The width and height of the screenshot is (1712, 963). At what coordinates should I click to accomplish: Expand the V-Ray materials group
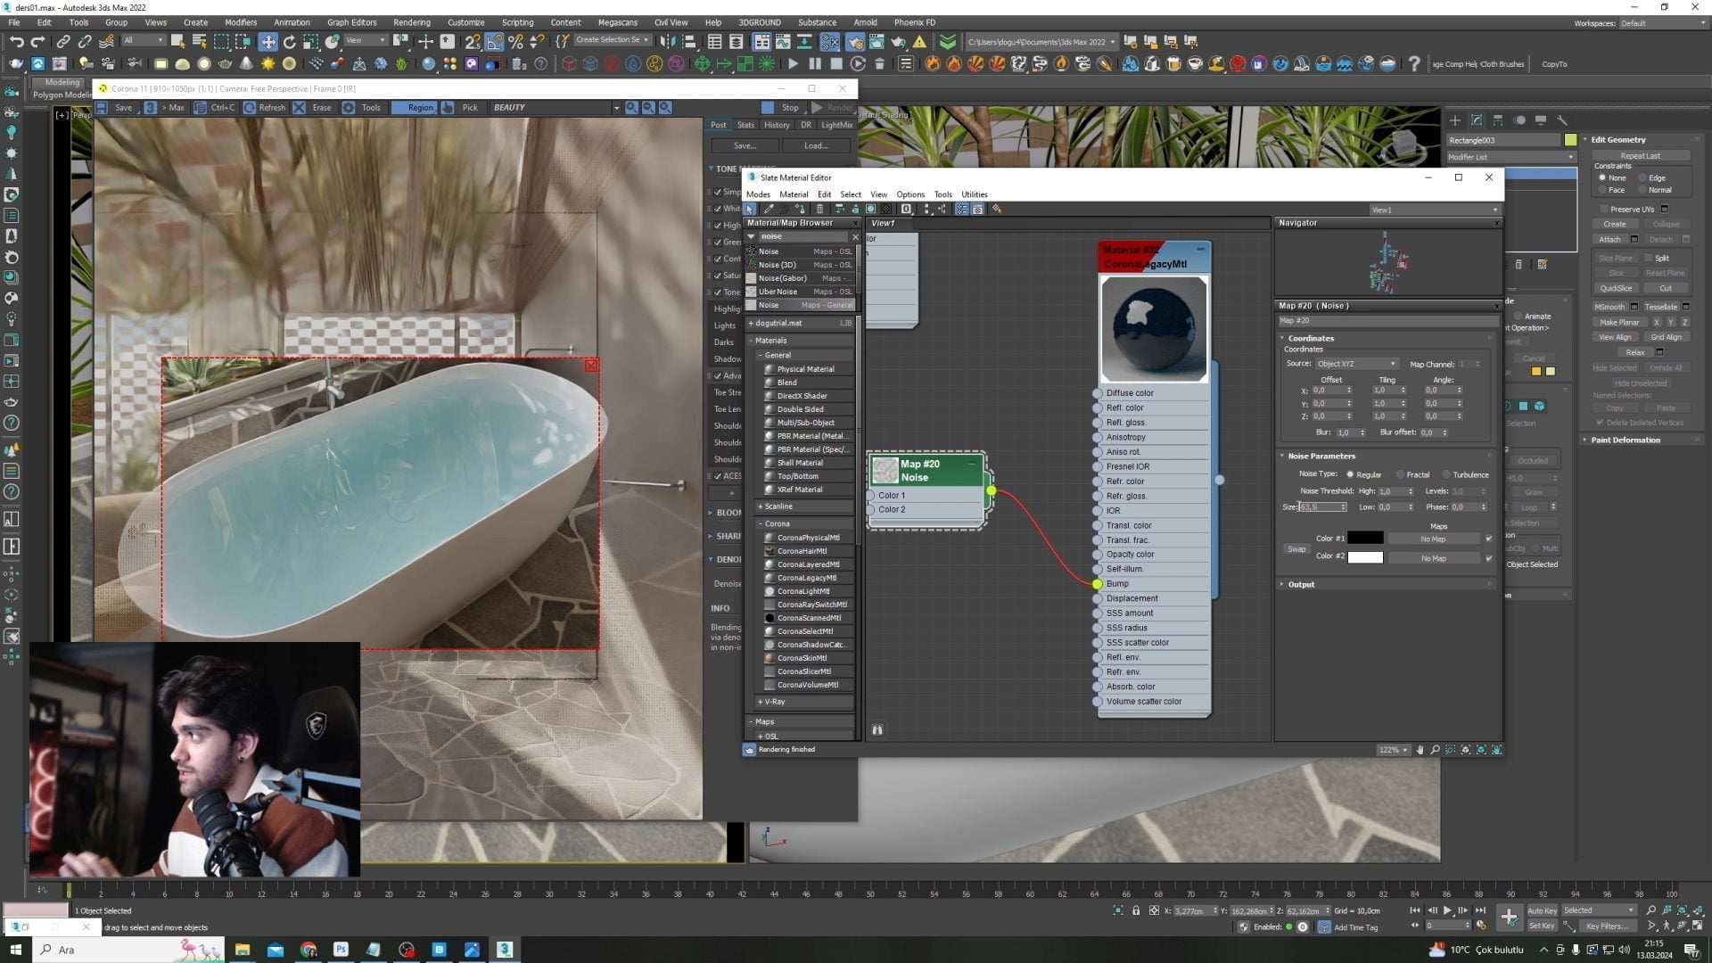click(x=773, y=702)
